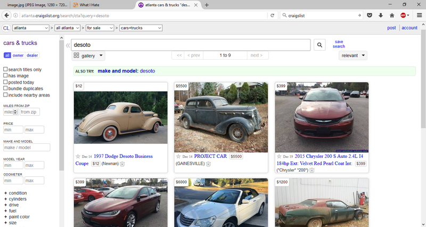The width and height of the screenshot is (426, 227).
Task: Click the miles stepper arrows
Action: coord(15,112)
